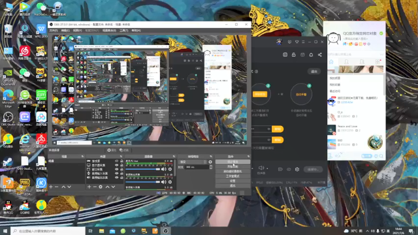Hide the third source using eye icon

[x=116, y=169]
